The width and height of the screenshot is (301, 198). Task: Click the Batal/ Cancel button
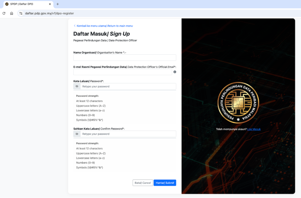[x=143, y=183]
